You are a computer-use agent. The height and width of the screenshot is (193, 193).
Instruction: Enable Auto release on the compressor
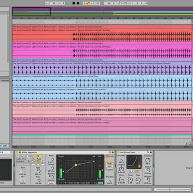(x=51, y=183)
